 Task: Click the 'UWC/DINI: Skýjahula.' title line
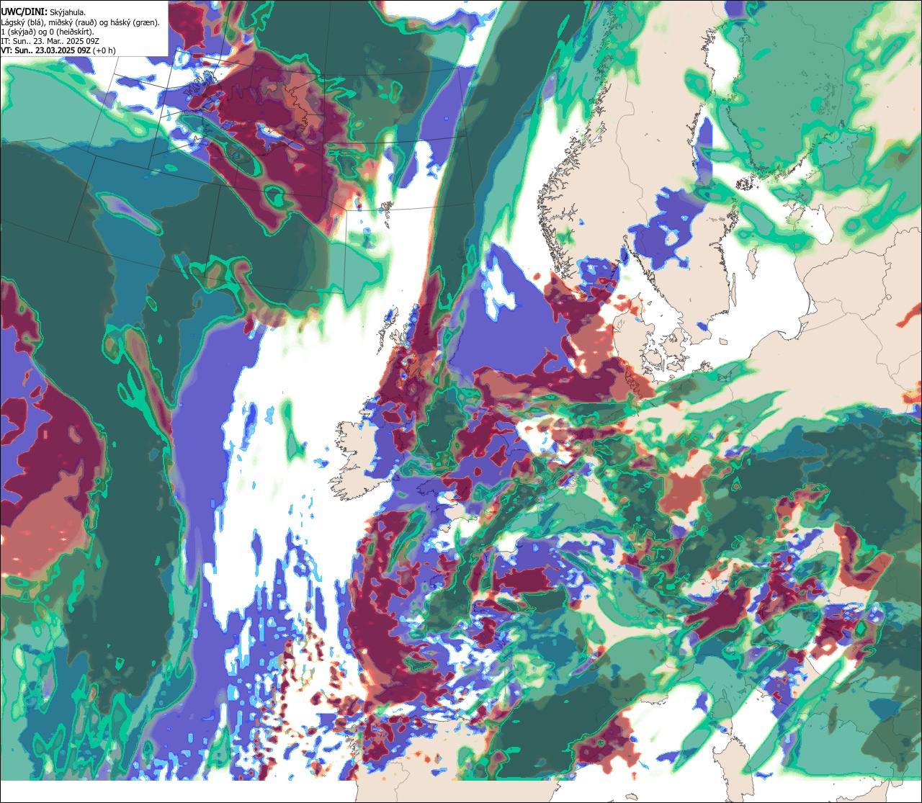44,12
